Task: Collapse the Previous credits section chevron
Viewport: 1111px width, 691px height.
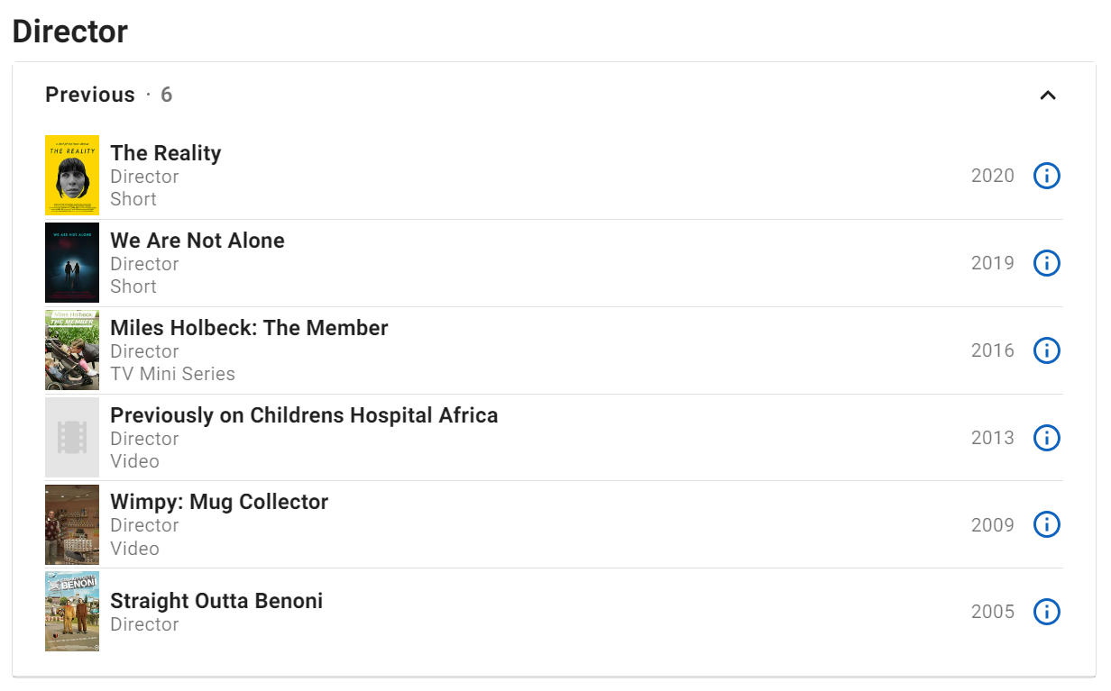Action: click(1047, 95)
